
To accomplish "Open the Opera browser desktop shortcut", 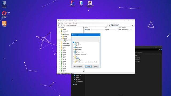I will (4, 14).
